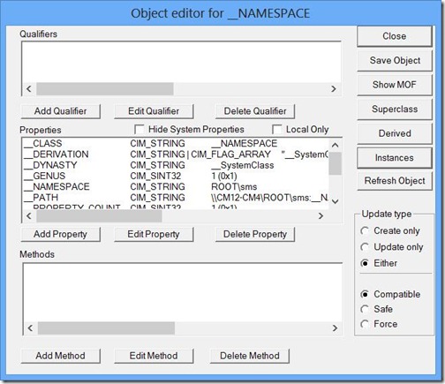Click the Instances button
The image size is (445, 384).
coord(395,158)
